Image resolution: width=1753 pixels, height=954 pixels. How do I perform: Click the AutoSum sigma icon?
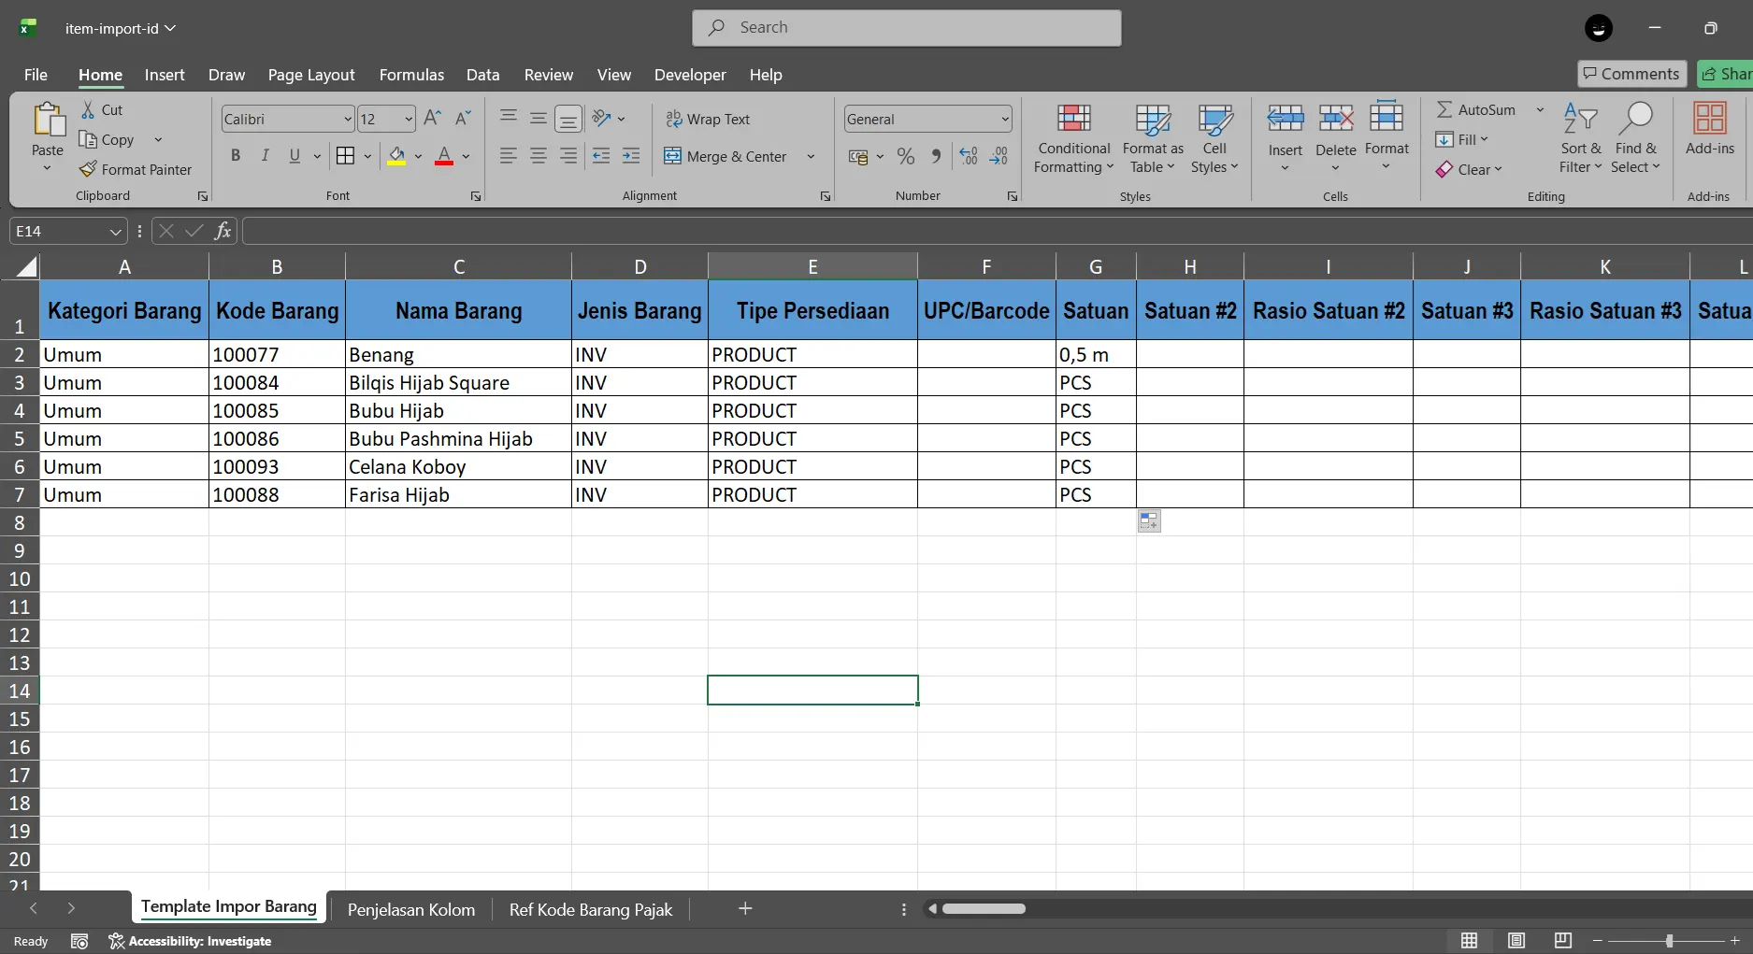tap(1444, 109)
